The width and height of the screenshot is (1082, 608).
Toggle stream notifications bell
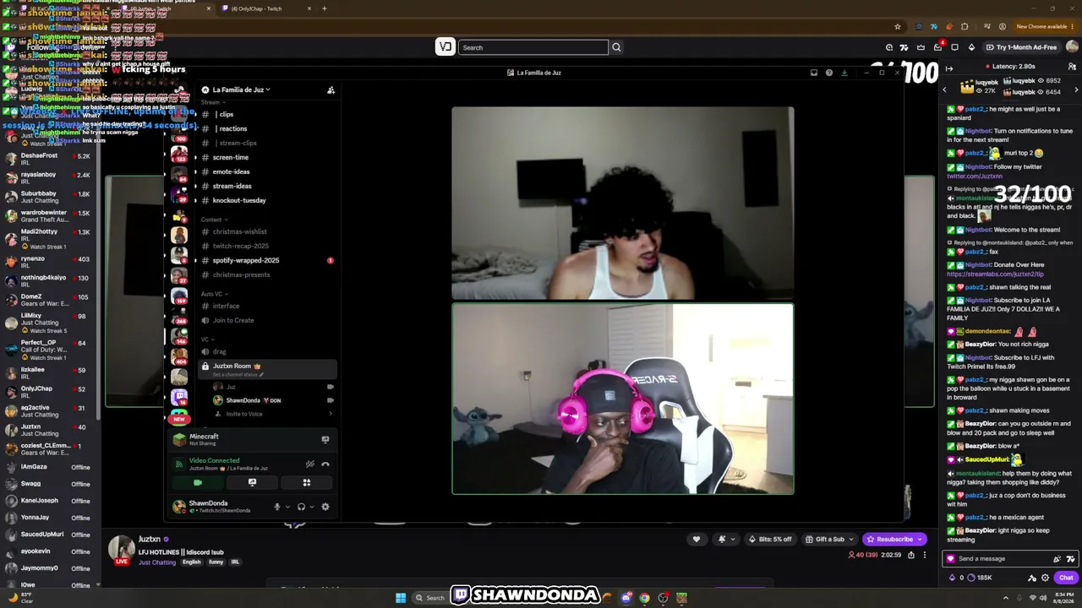722,539
